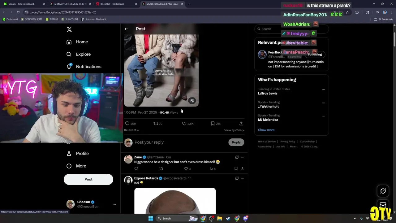The width and height of the screenshot is (396, 223).
Task: Open Grok floating button
Action: (383, 191)
